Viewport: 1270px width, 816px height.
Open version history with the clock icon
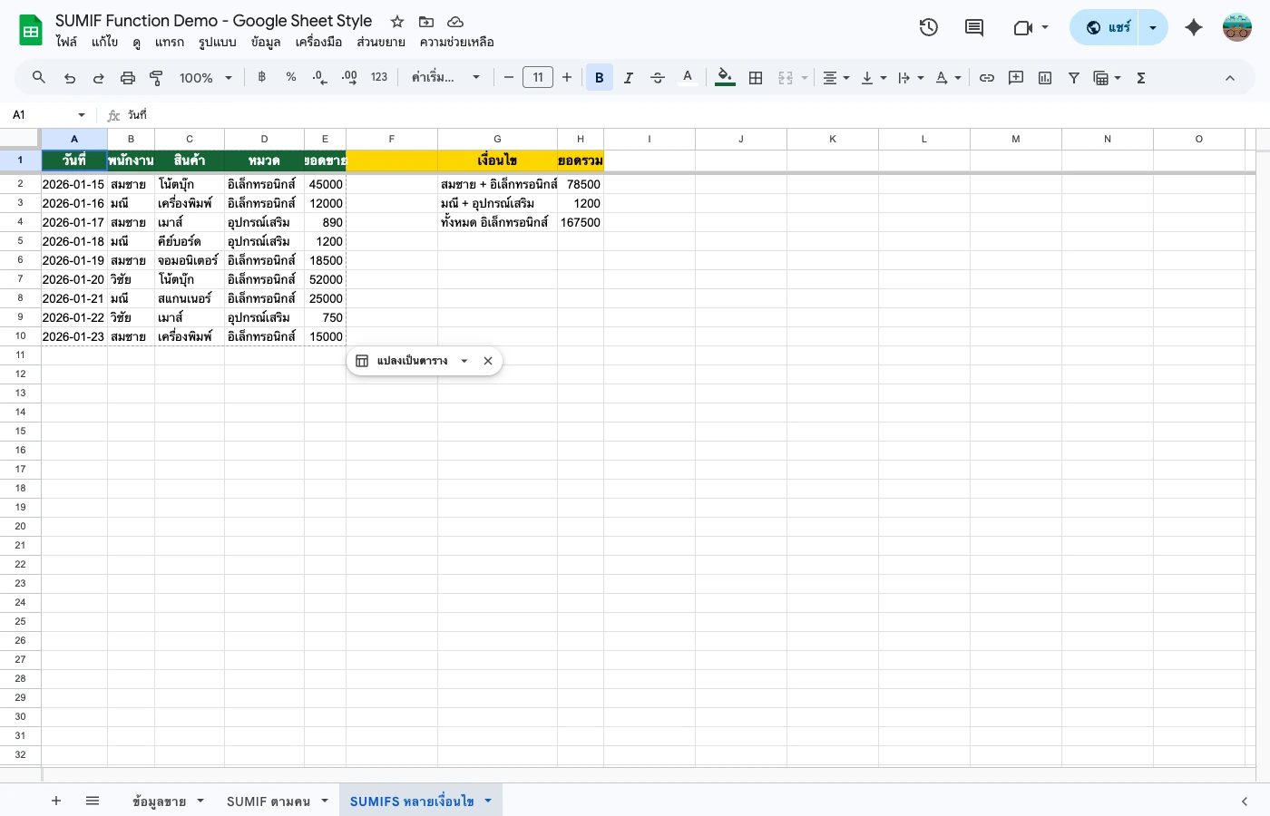(928, 27)
